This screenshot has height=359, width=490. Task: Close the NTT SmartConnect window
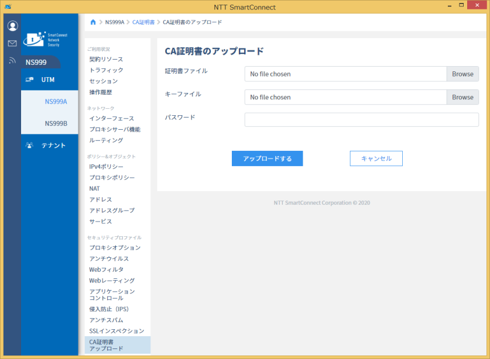477,5
